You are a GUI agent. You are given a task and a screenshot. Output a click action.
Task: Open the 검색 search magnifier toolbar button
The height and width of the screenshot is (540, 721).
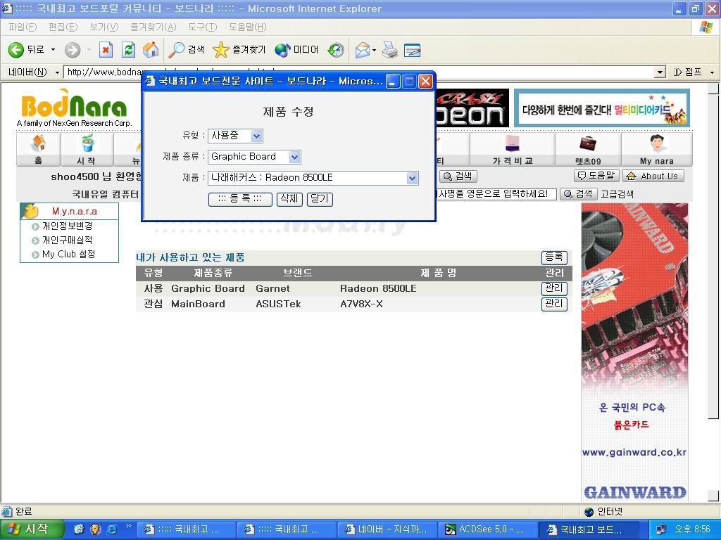(186, 50)
